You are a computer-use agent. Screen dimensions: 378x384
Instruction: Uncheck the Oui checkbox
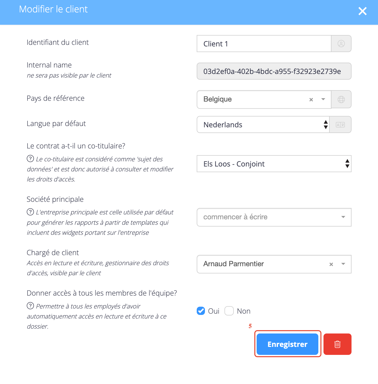point(201,311)
